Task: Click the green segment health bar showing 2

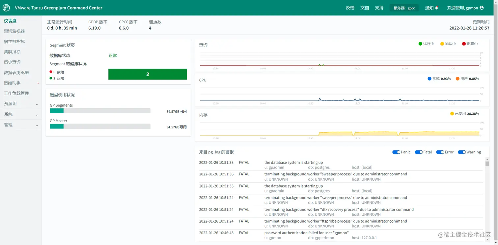Action: [148, 74]
